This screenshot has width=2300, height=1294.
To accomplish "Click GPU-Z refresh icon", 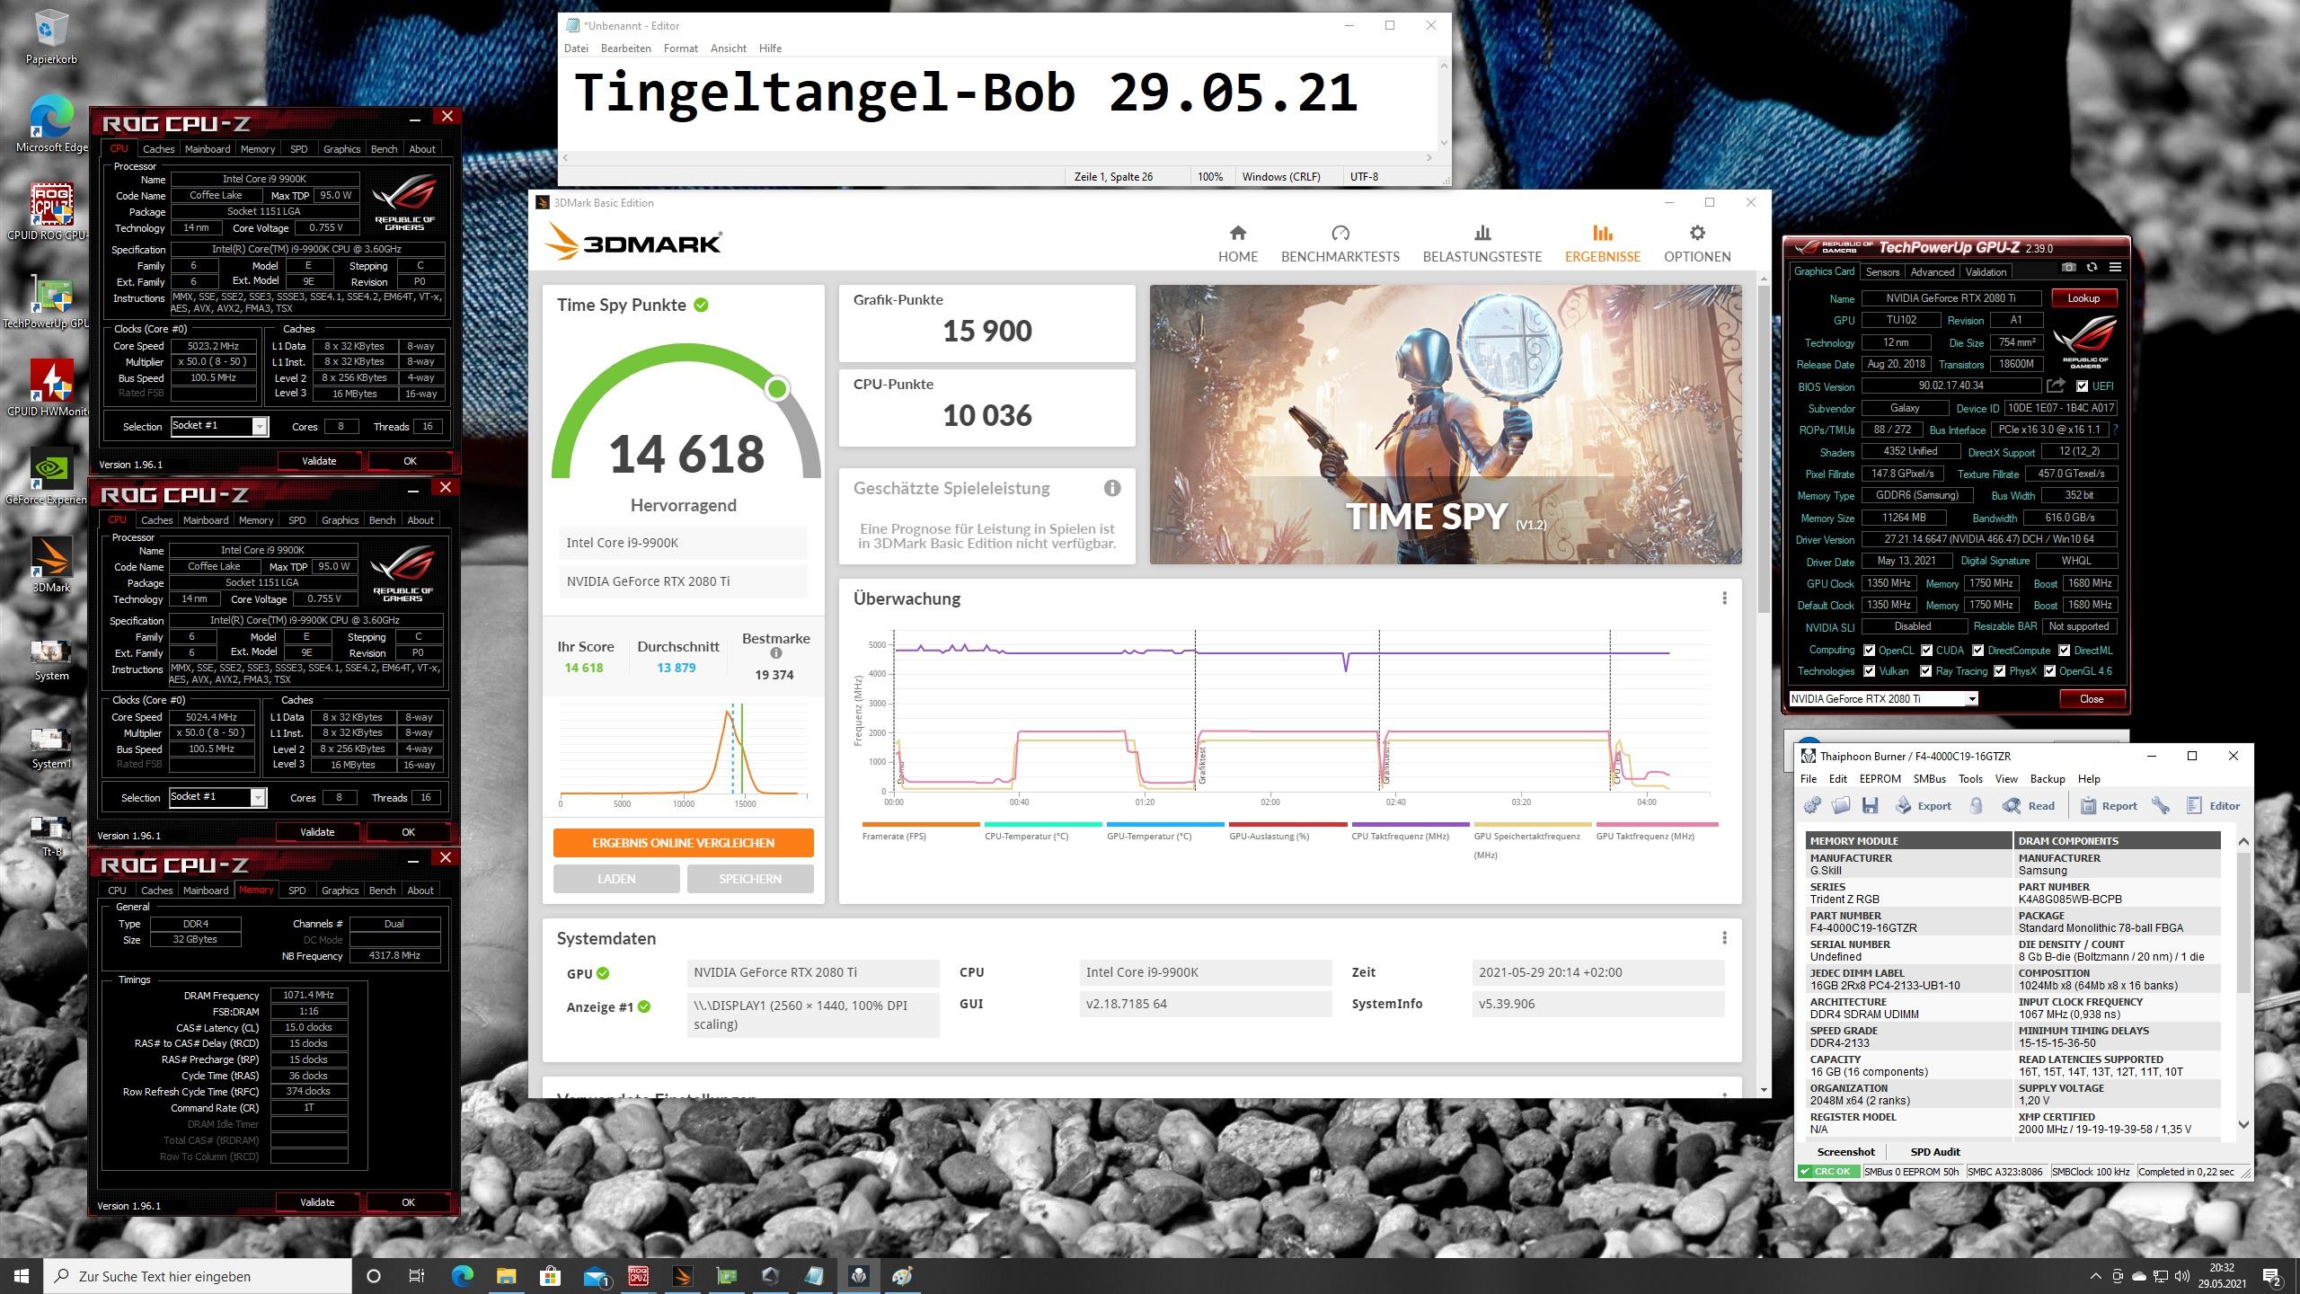I will (x=2092, y=268).
